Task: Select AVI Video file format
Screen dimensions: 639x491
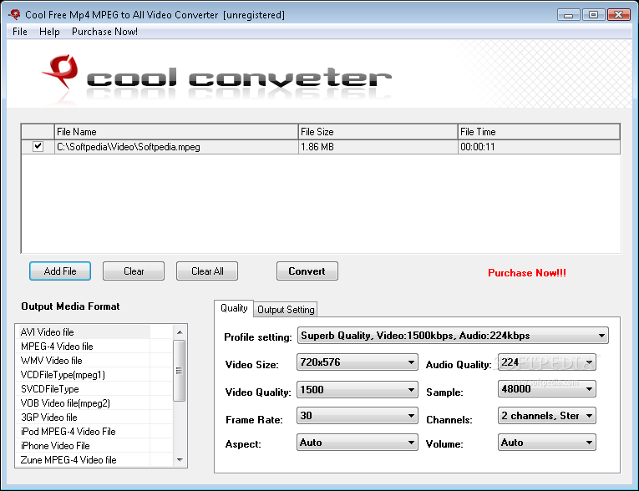Action: 94,332
